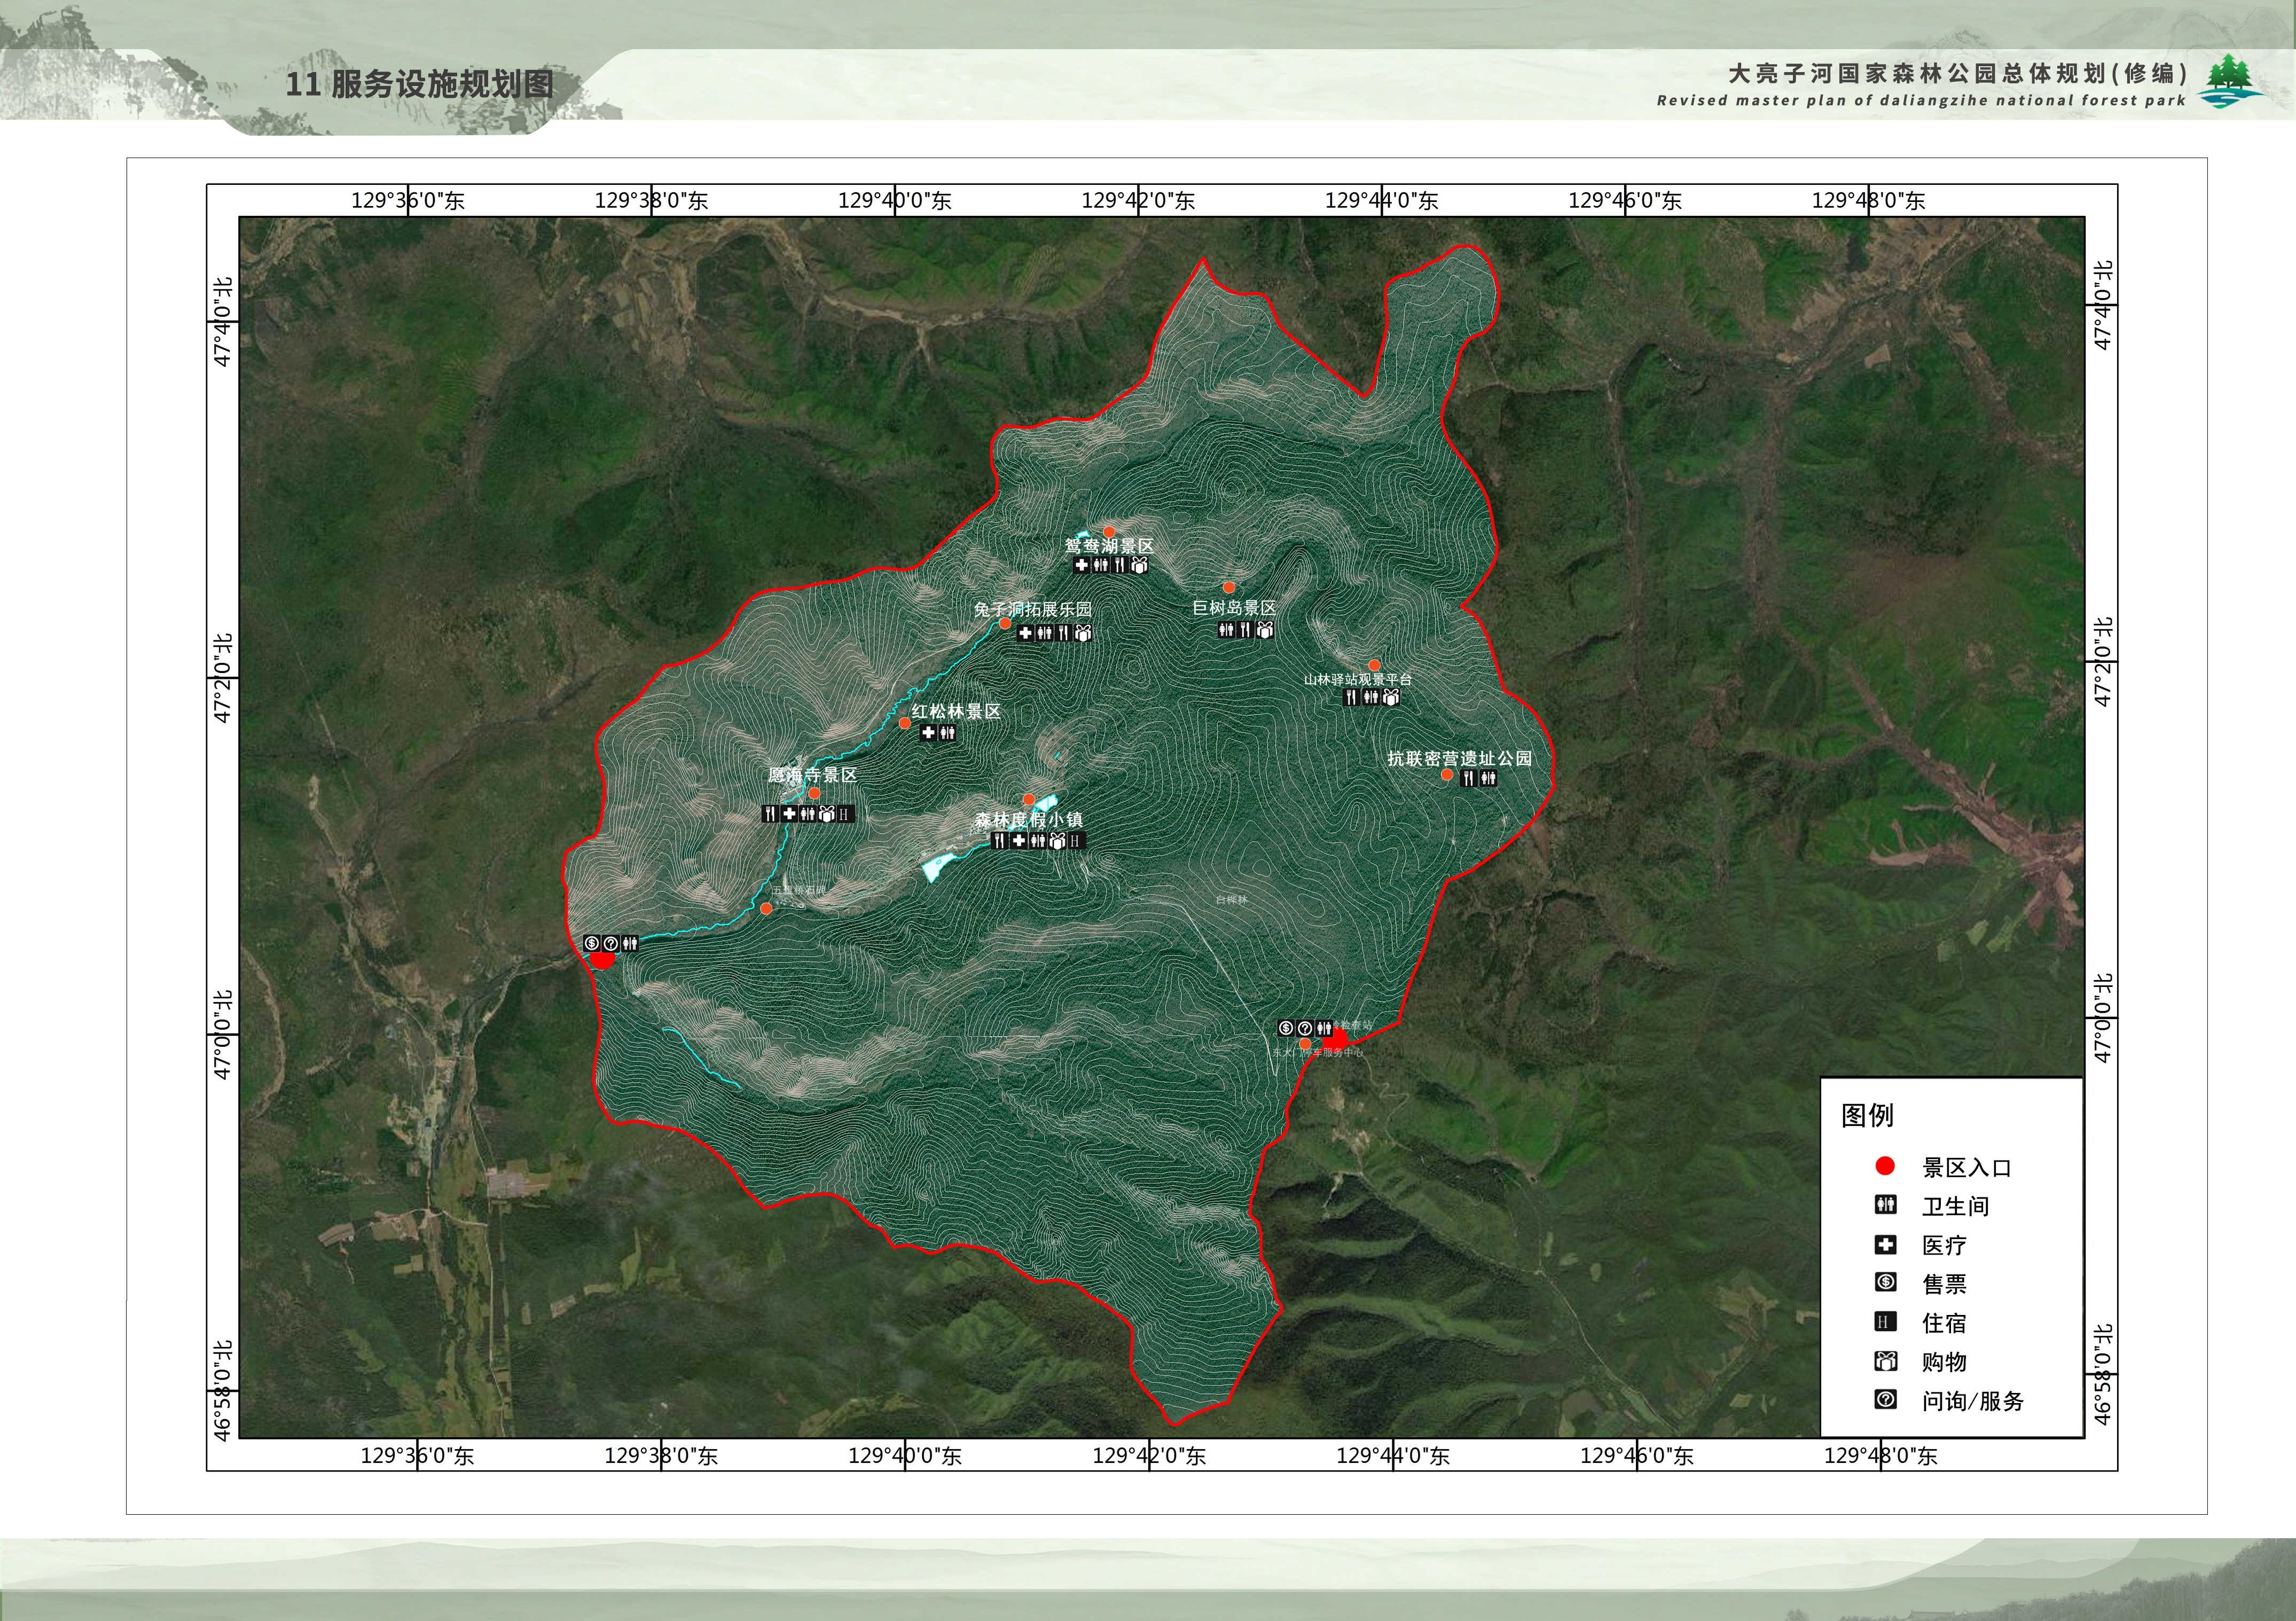Click the 图例 legend heading
This screenshot has height=1621, width=2296.
1867,1115
